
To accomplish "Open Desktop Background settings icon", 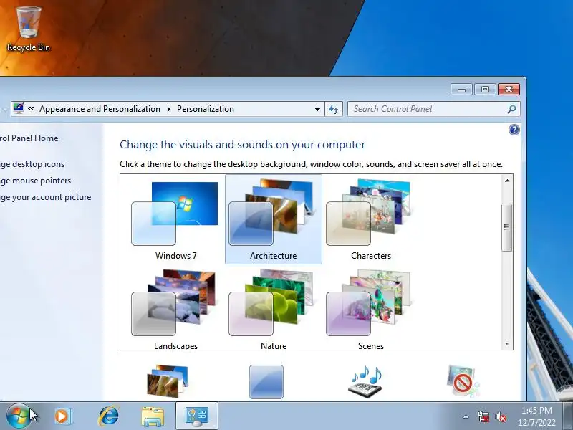I will (x=168, y=381).
